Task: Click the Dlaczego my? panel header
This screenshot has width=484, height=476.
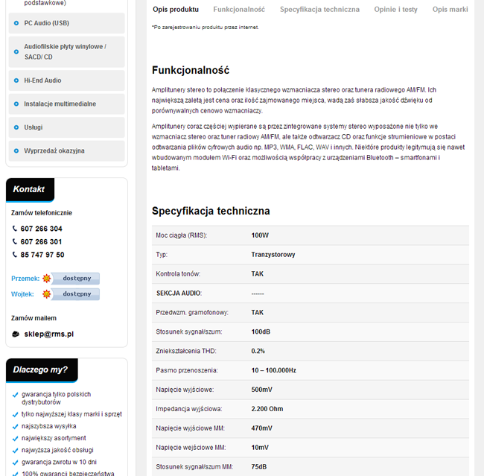Action: point(42,370)
